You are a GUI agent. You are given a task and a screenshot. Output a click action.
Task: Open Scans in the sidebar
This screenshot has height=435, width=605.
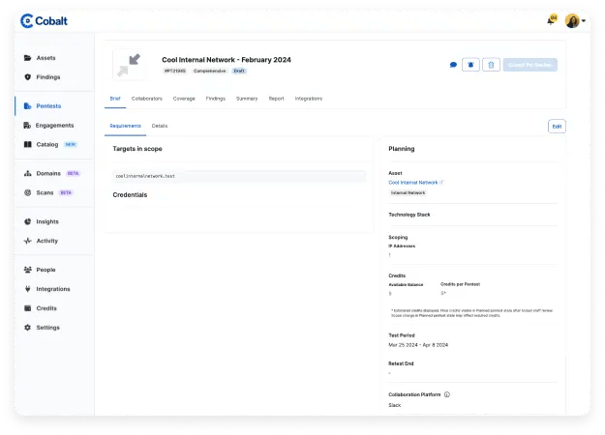click(45, 192)
